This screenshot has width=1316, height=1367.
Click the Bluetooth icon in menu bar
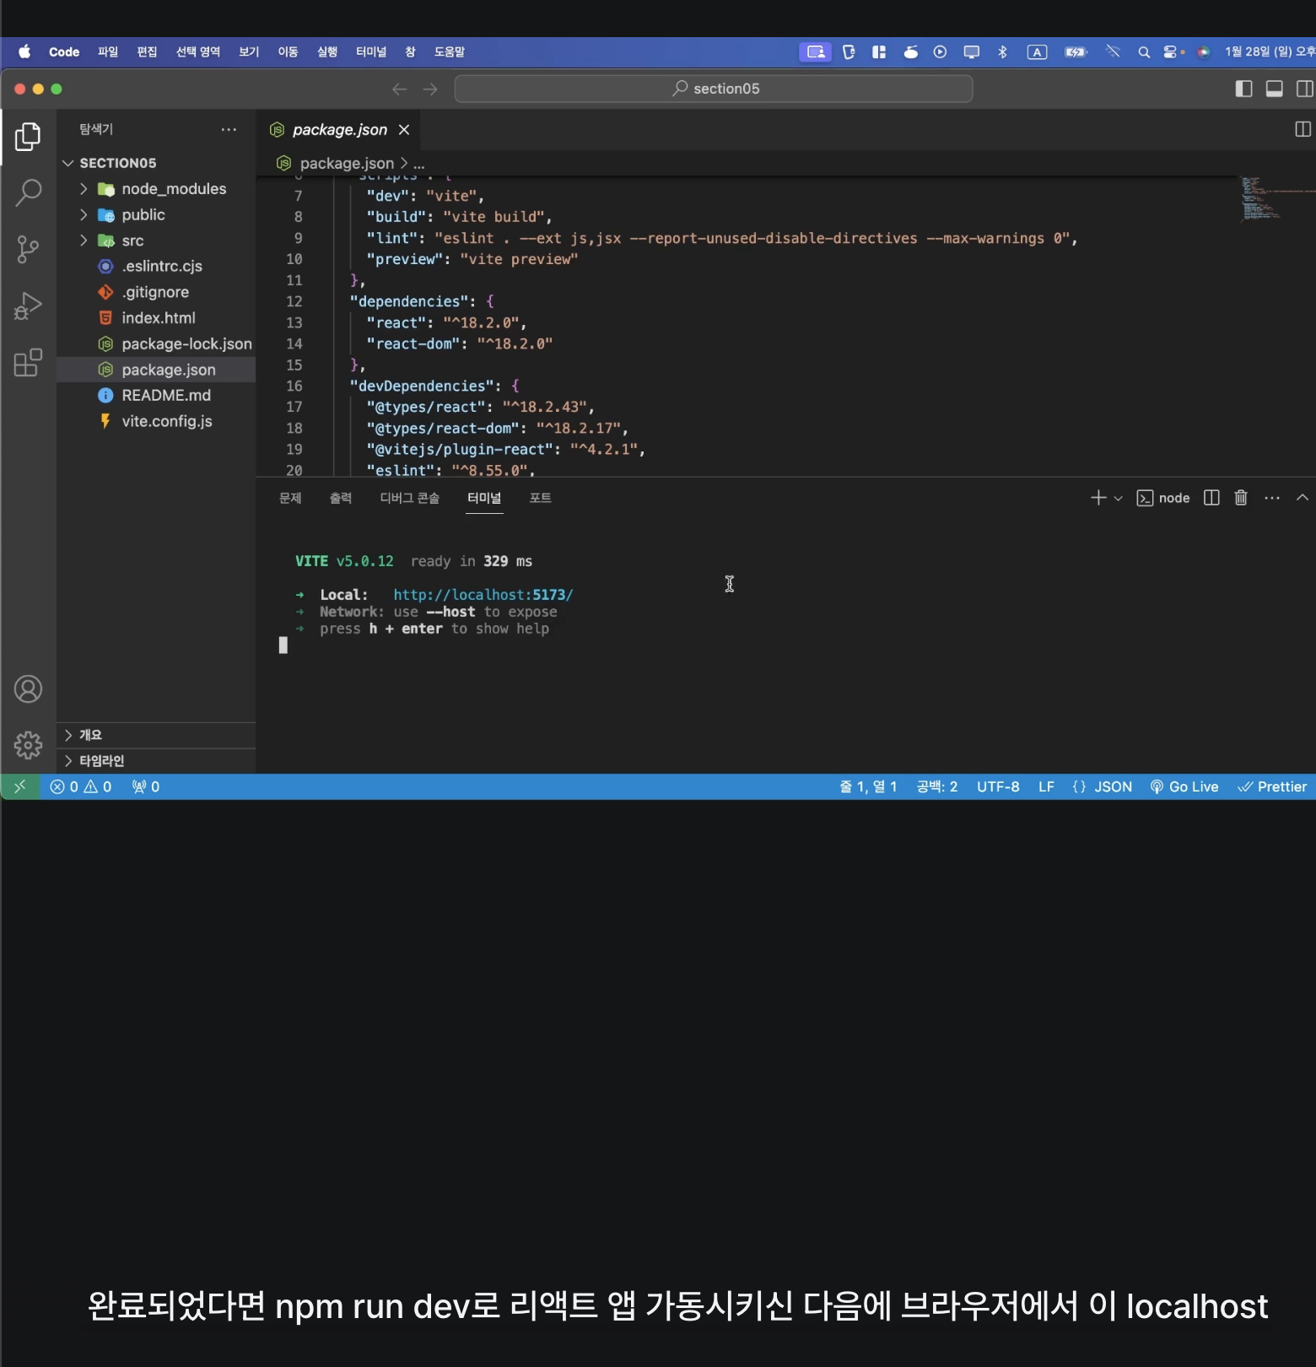[1002, 52]
